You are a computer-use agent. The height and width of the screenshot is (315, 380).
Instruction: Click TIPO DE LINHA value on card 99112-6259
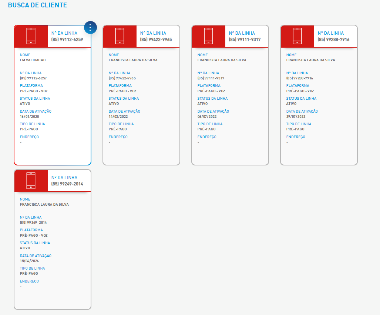point(29,129)
